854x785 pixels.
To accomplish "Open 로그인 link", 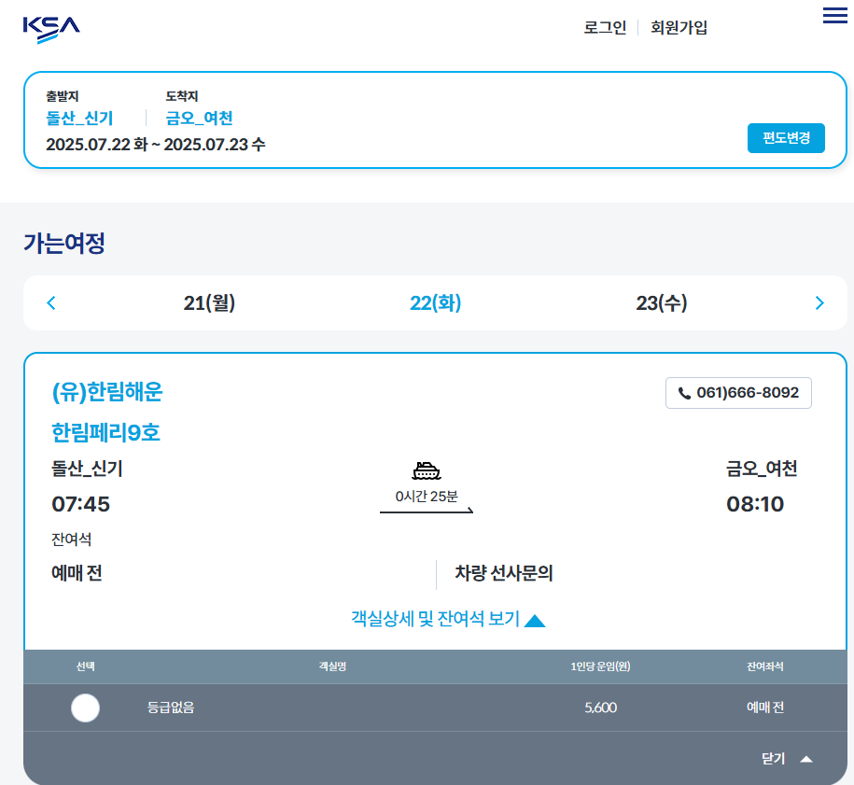I will tap(605, 27).
